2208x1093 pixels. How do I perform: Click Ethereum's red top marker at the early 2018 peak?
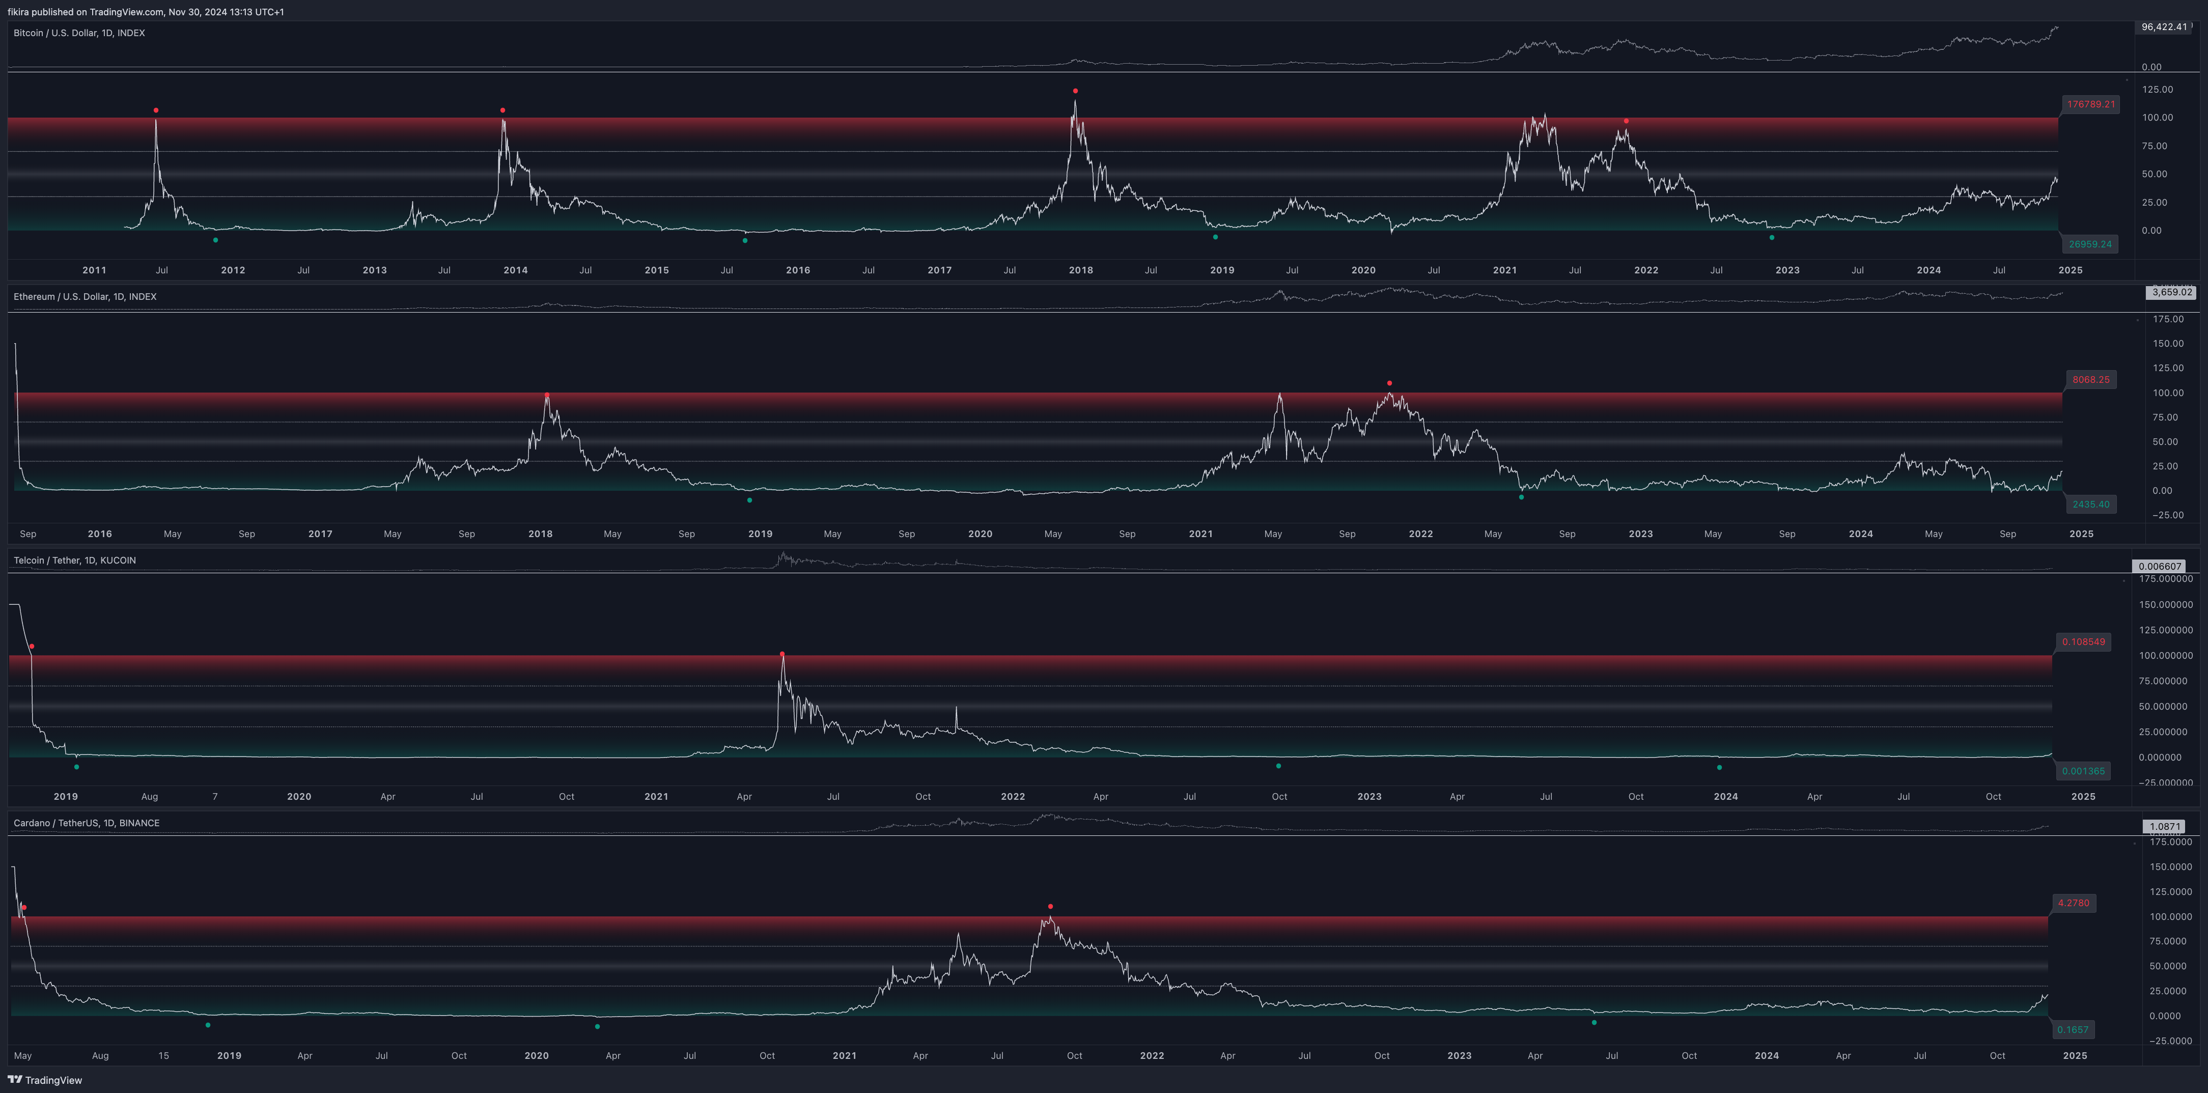point(547,395)
